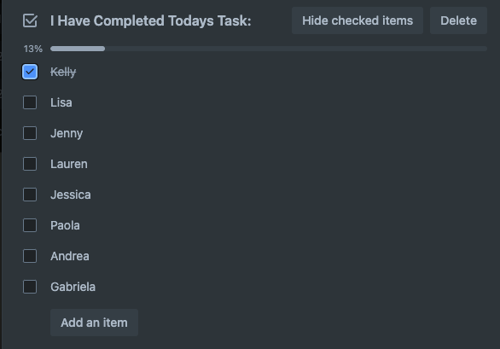Check the Lisa checkbox
This screenshot has width=500, height=349.
pyautogui.click(x=30, y=102)
